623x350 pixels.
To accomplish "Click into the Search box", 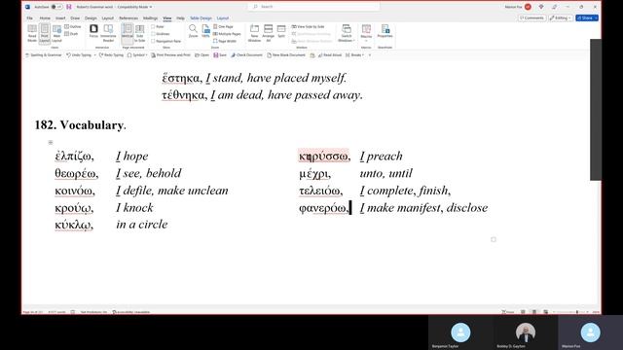I will [x=313, y=7].
